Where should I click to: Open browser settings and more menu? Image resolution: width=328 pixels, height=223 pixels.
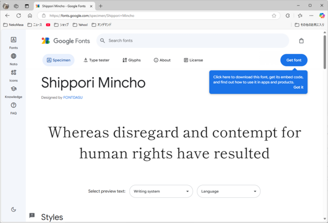click(311, 16)
